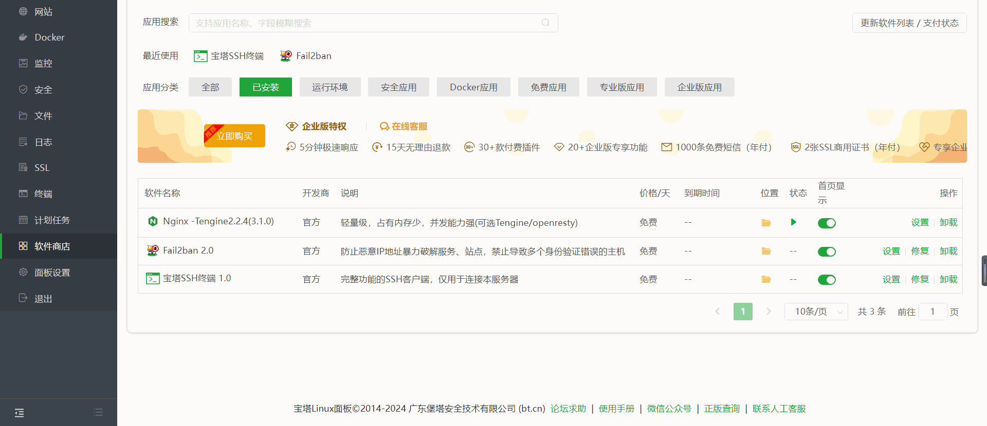Click 卸载 for Nginx
This screenshot has height=426, width=987.
[948, 222]
